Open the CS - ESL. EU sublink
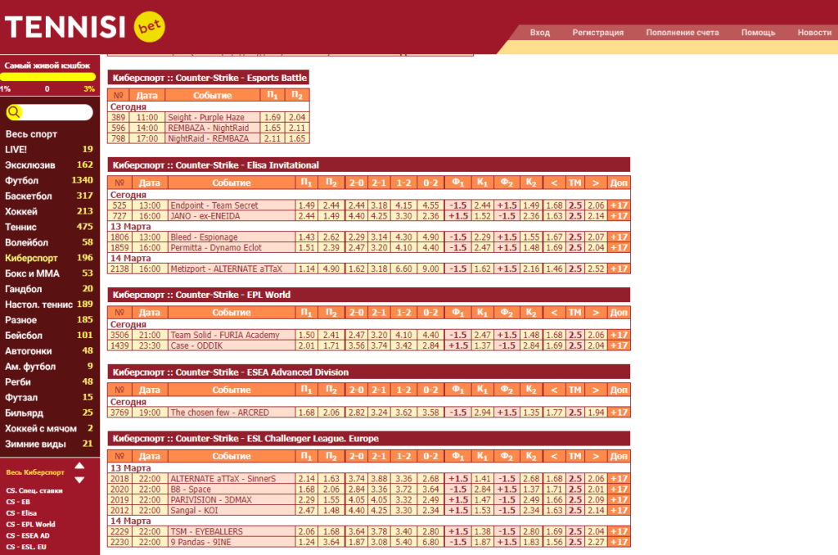This screenshot has height=555, width=838. point(26,547)
